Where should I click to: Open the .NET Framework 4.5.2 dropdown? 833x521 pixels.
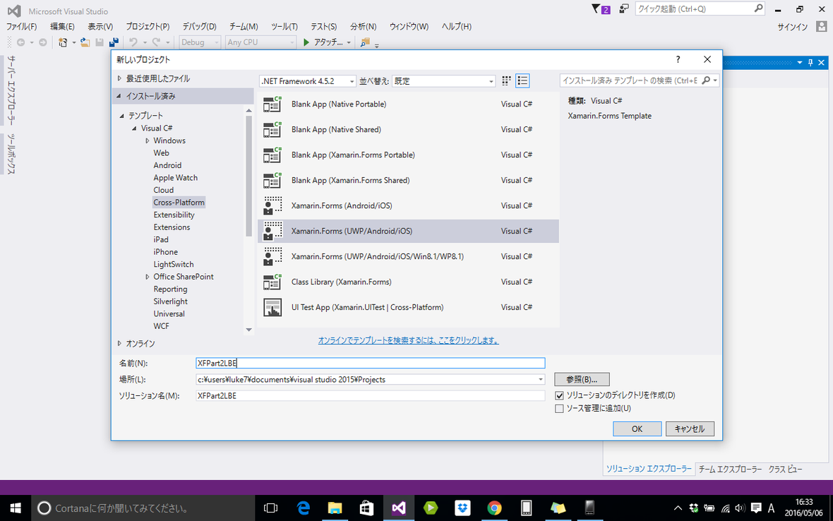353,80
